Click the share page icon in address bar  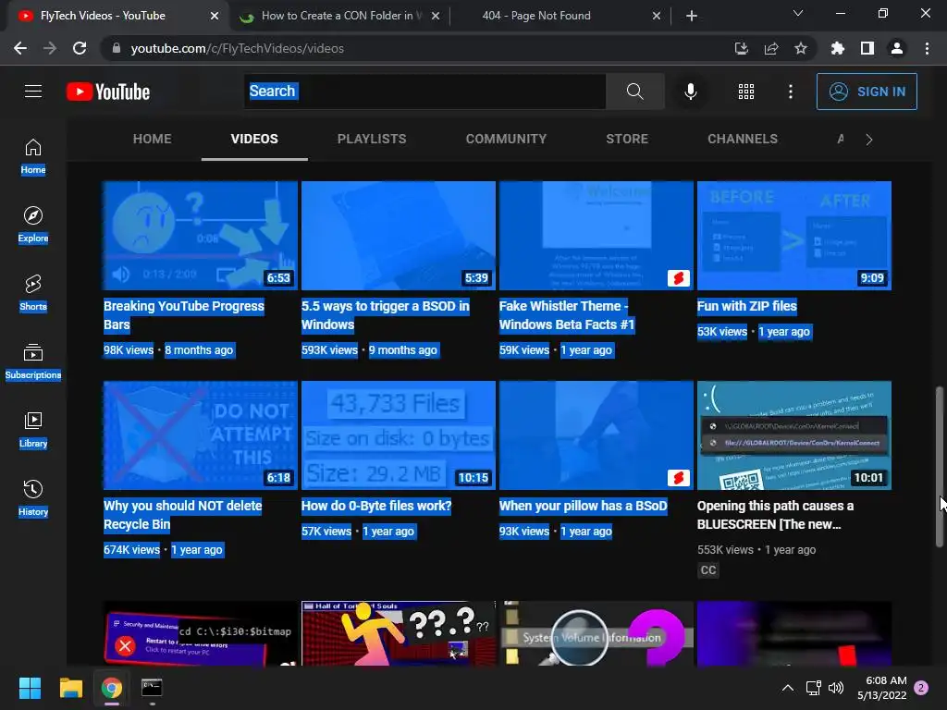(771, 48)
